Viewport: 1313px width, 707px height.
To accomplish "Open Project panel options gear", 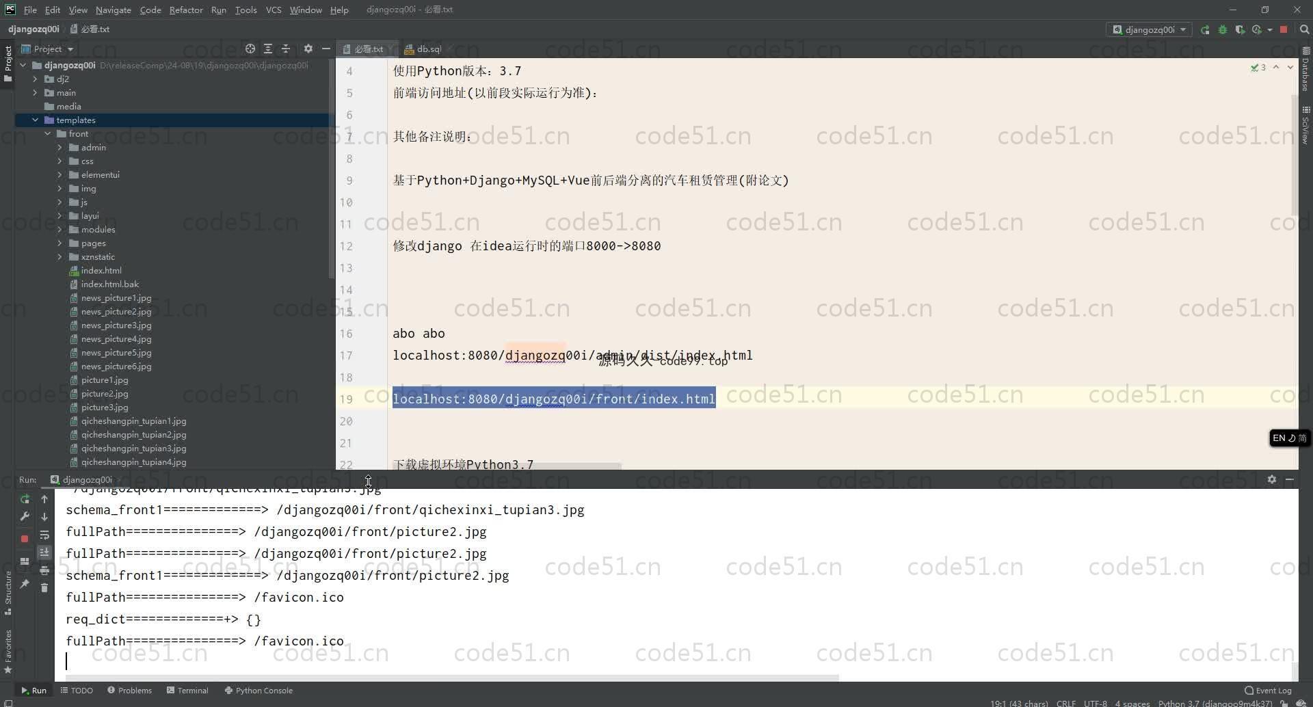I will coord(308,49).
